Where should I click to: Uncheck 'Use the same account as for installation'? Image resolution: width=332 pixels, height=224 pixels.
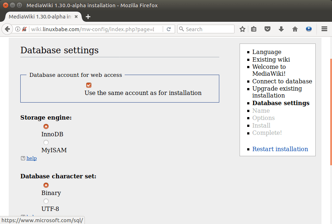pyautogui.click(x=89, y=85)
